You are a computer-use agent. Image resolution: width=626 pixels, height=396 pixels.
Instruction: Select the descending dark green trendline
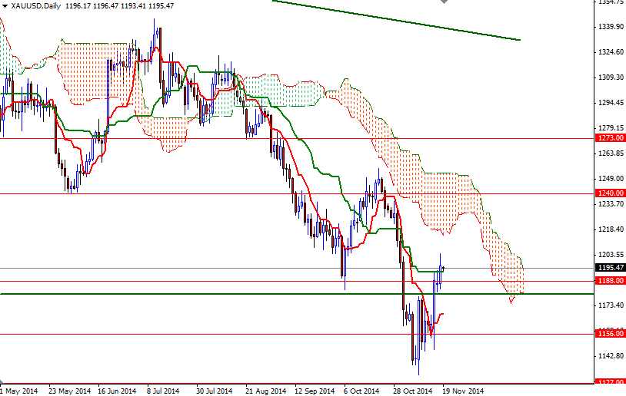point(396,20)
